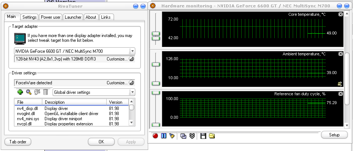
Task: Click the double down-chevron icon in monitoring toolbar
Action: 192,136
